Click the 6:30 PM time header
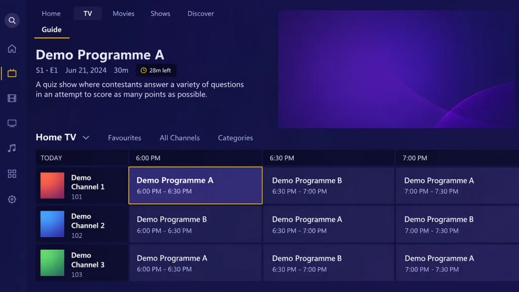 [328, 158]
